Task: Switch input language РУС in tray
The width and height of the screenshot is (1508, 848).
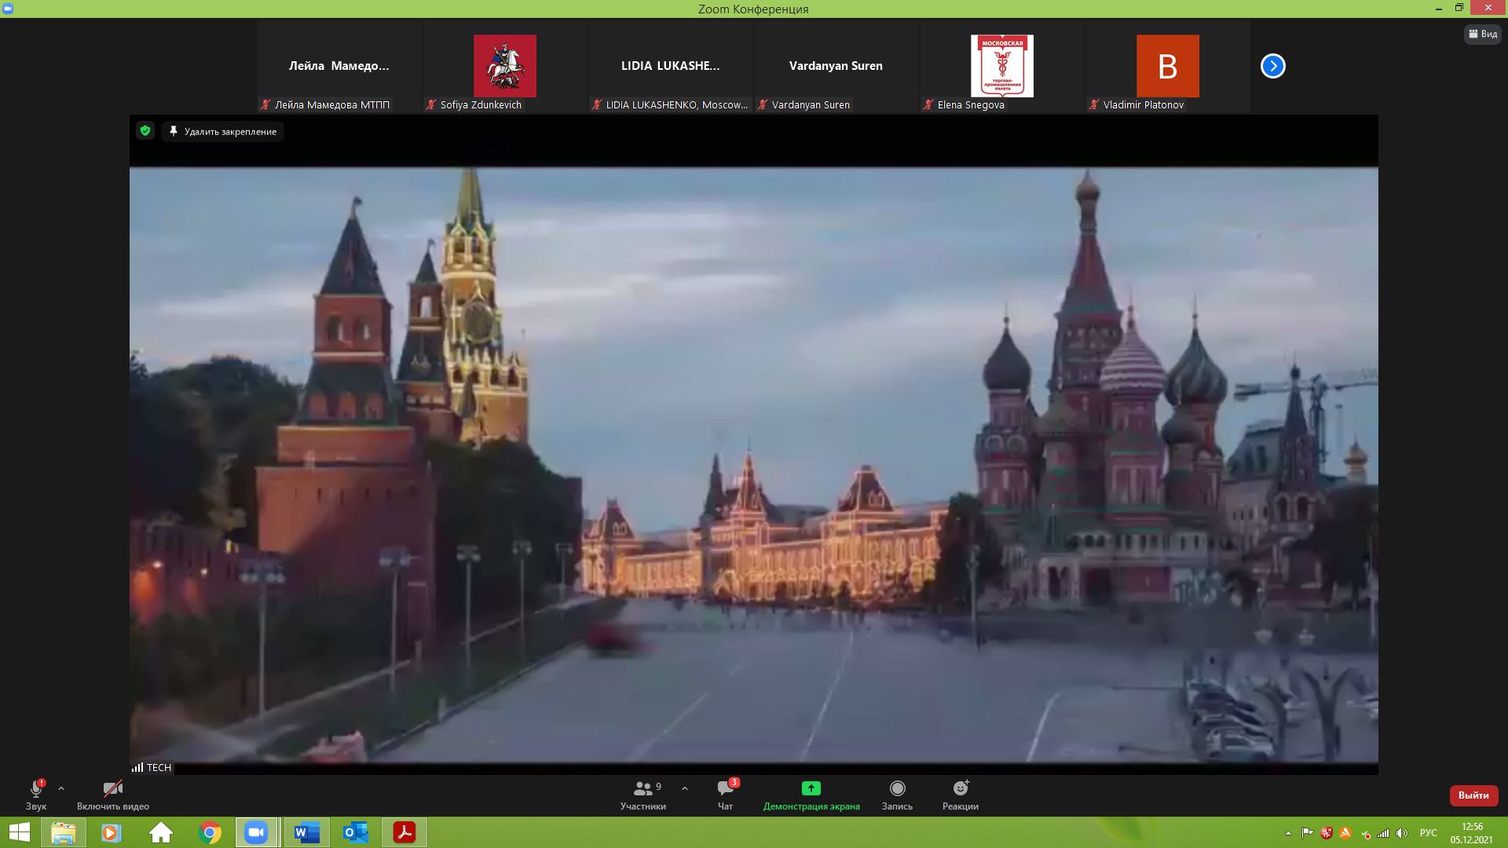Action: (1428, 833)
